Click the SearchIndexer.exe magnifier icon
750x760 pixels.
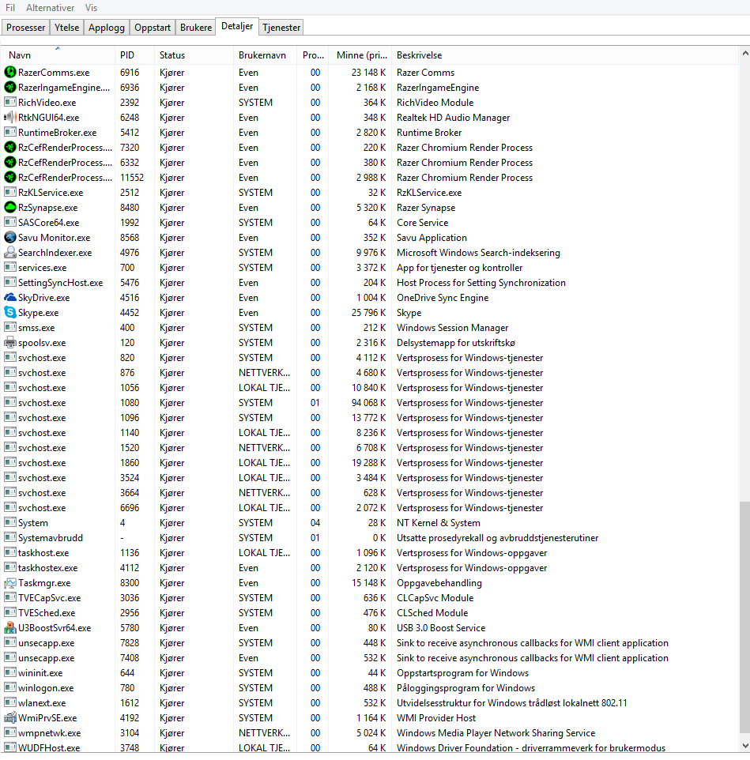pyautogui.click(x=10, y=253)
